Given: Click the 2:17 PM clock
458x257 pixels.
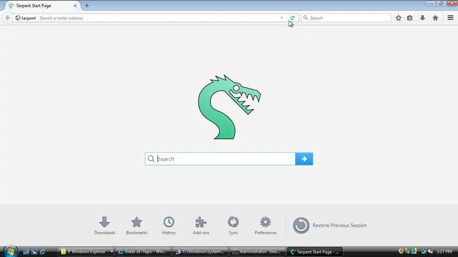Looking at the screenshot, I should pyautogui.click(x=444, y=252).
